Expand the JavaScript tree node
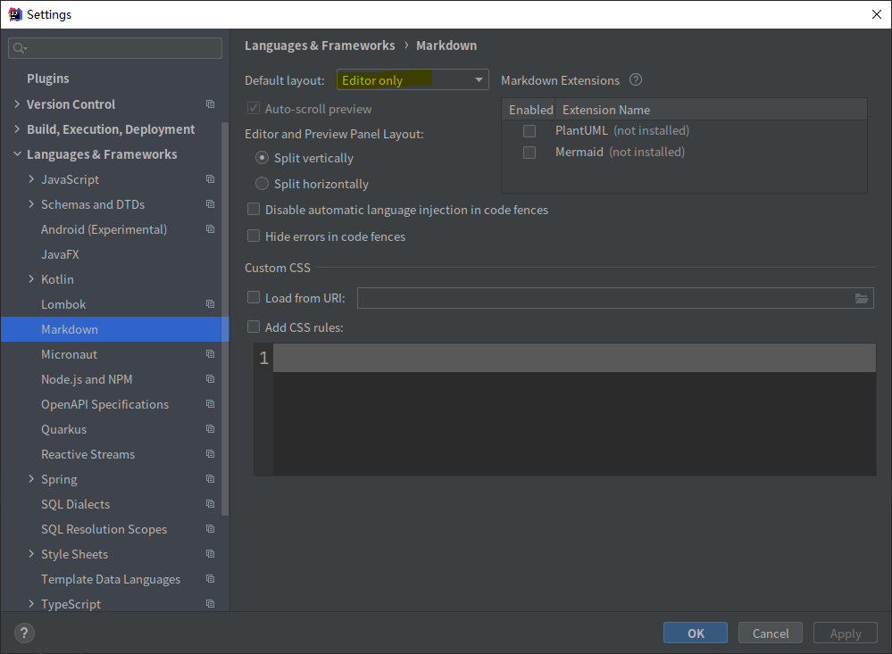This screenshot has height=654, width=892. pyautogui.click(x=31, y=179)
